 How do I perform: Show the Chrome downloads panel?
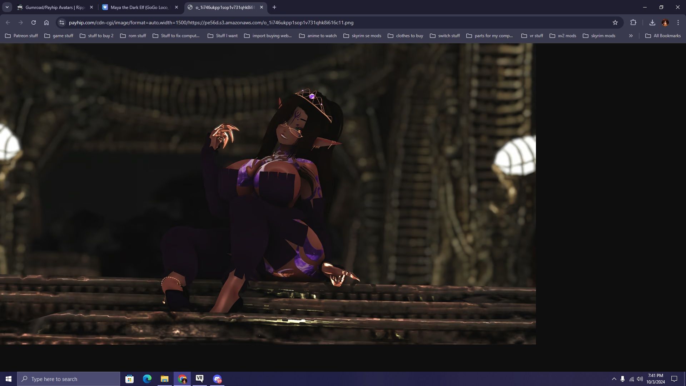(x=652, y=23)
